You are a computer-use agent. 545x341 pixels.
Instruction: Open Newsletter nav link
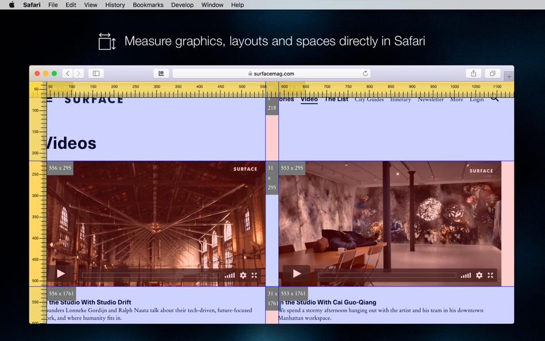431,100
